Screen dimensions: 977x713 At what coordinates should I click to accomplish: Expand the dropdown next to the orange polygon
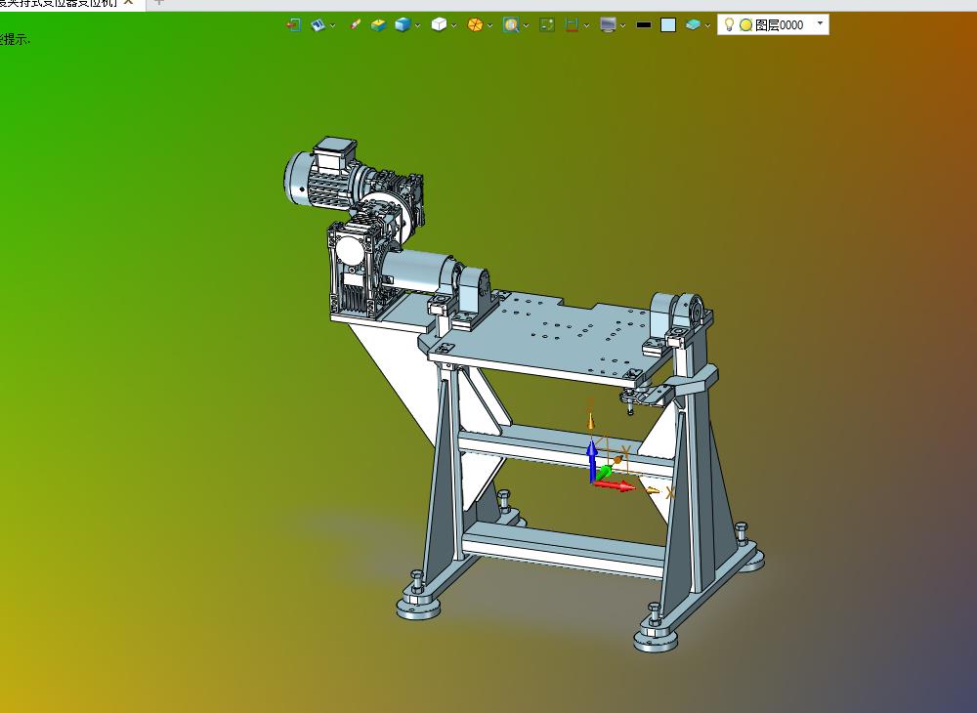489,25
